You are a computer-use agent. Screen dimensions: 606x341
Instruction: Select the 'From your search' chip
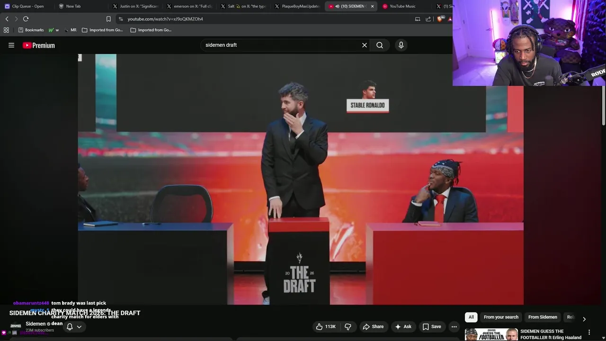click(x=501, y=317)
